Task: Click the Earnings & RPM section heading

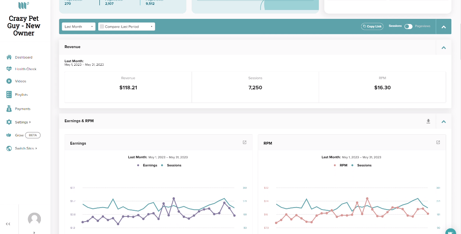Action: pos(79,121)
